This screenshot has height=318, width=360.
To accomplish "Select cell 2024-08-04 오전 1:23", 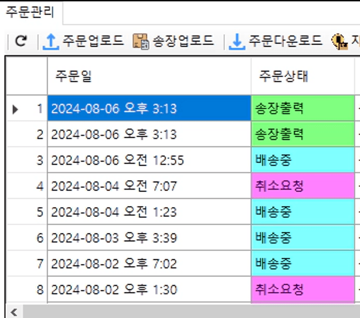I will point(149,212).
